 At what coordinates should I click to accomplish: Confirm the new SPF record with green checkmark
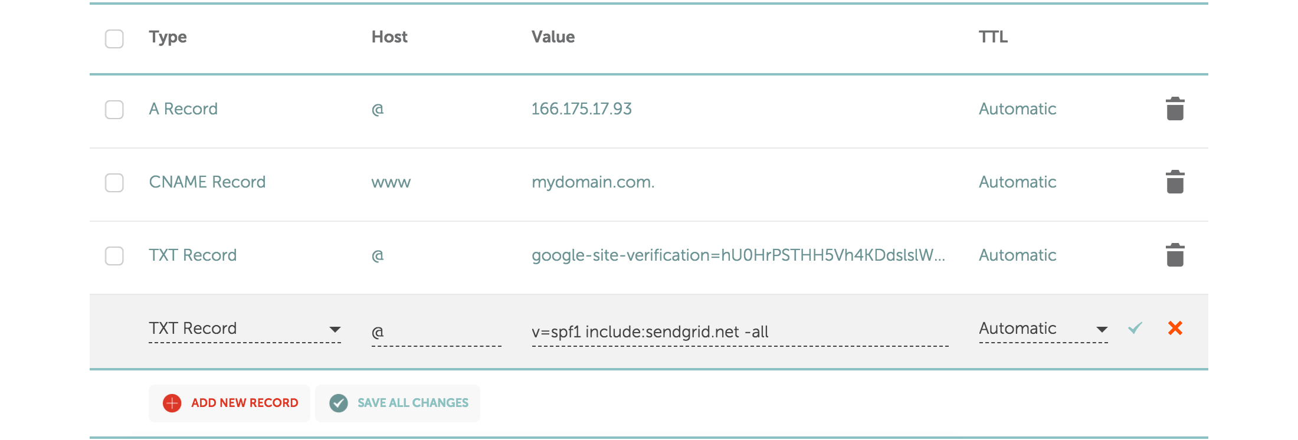[x=1135, y=329]
